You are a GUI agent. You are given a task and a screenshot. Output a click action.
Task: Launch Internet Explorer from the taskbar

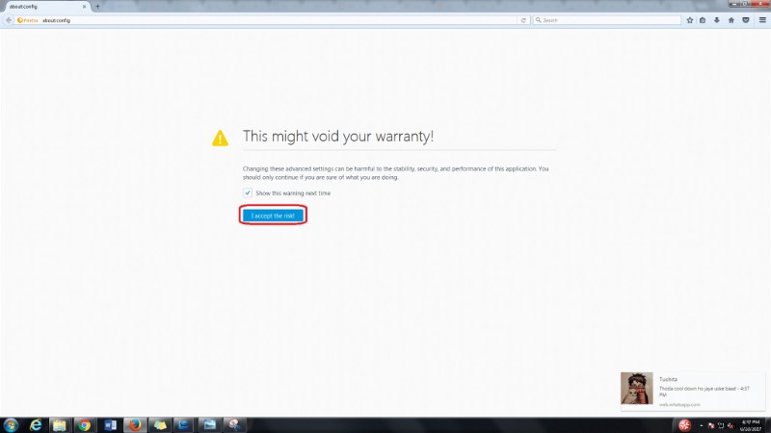pos(36,424)
